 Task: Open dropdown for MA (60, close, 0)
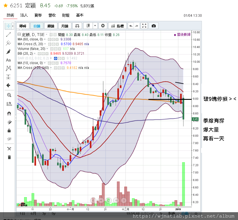pyautogui.click(x=45, y=39)
